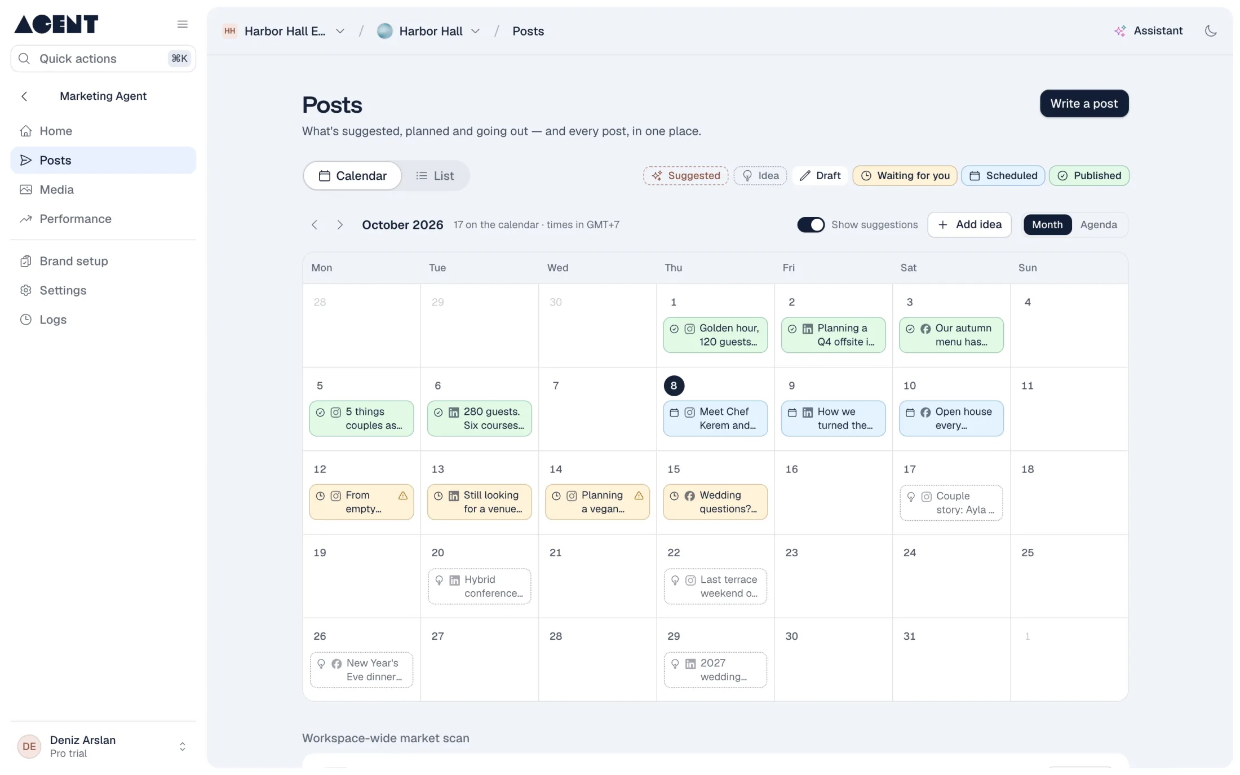Screen dimensions: 1240x775
Task: Open the 'Planning a Q4 offsite' LinkedIn post
Action: tap(833, 335)
